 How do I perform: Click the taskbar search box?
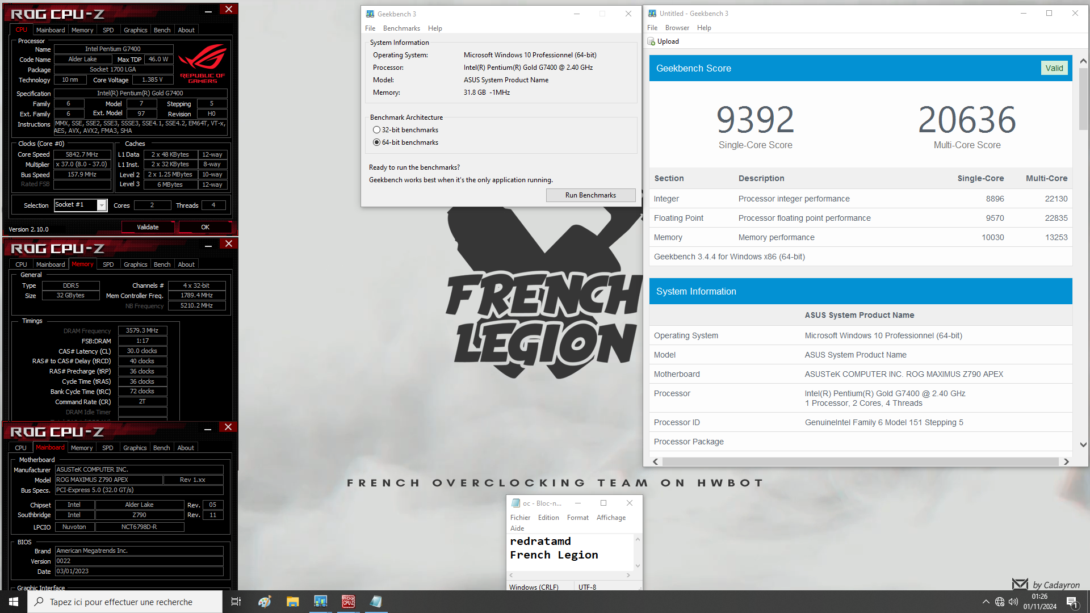click(x=125, y=602)
